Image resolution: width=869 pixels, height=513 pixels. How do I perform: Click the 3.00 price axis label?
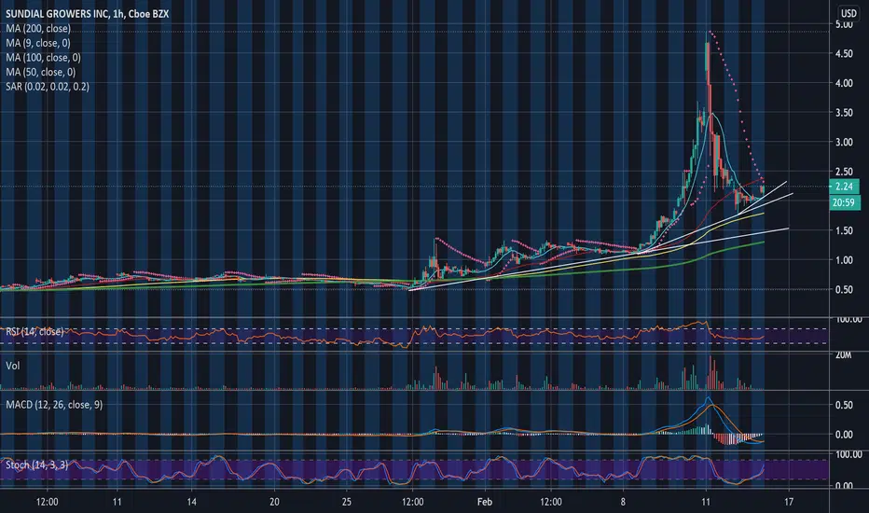[844, 142]
